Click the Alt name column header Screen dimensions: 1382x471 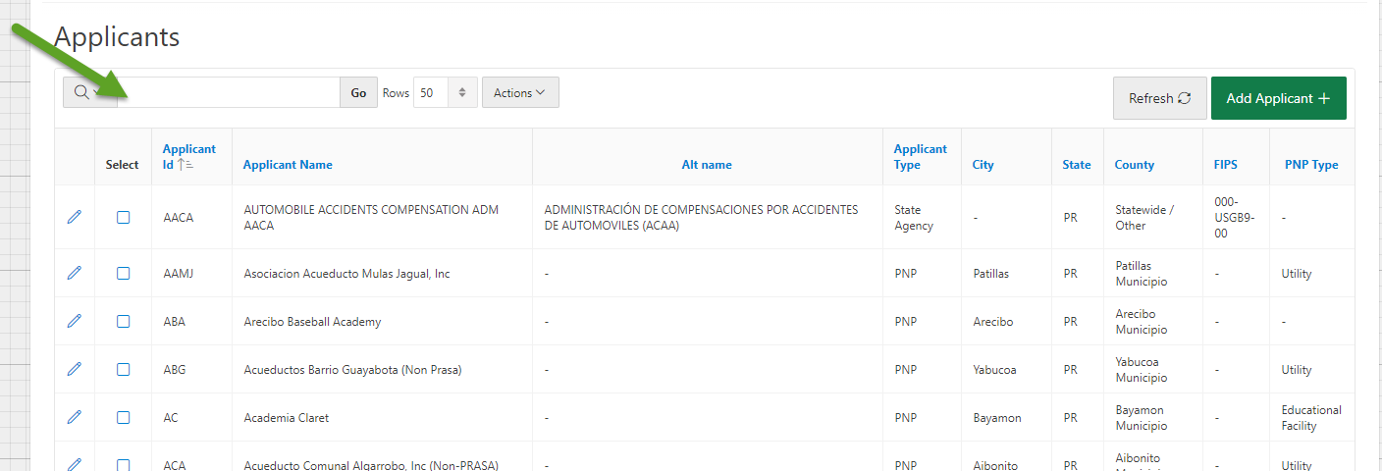pyautogui.click(x=707, y=165)
